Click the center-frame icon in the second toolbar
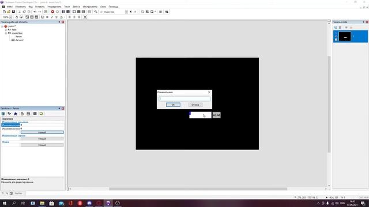Screen dimensions: 369x207 85,17
